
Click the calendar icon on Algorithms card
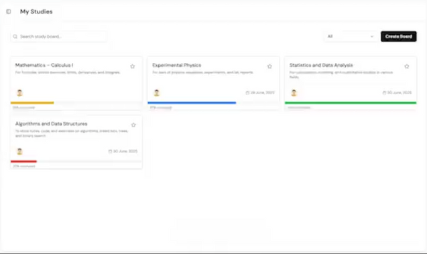tap(110, 151)
